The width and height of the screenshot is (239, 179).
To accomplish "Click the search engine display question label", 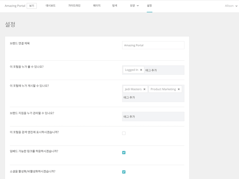I will coord(34,132).
